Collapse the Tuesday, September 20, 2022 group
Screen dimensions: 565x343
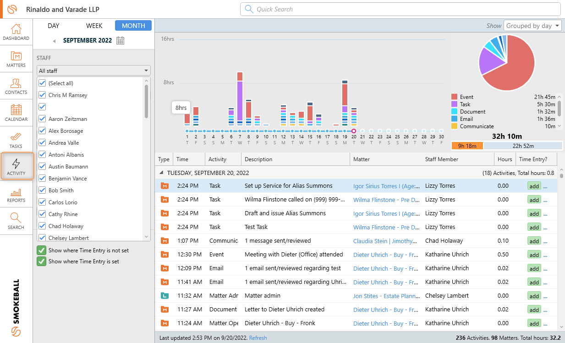coord(161,173)
